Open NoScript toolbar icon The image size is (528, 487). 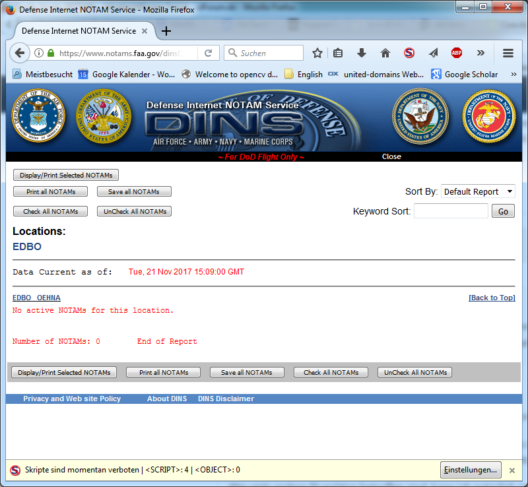tap(409, 53)
